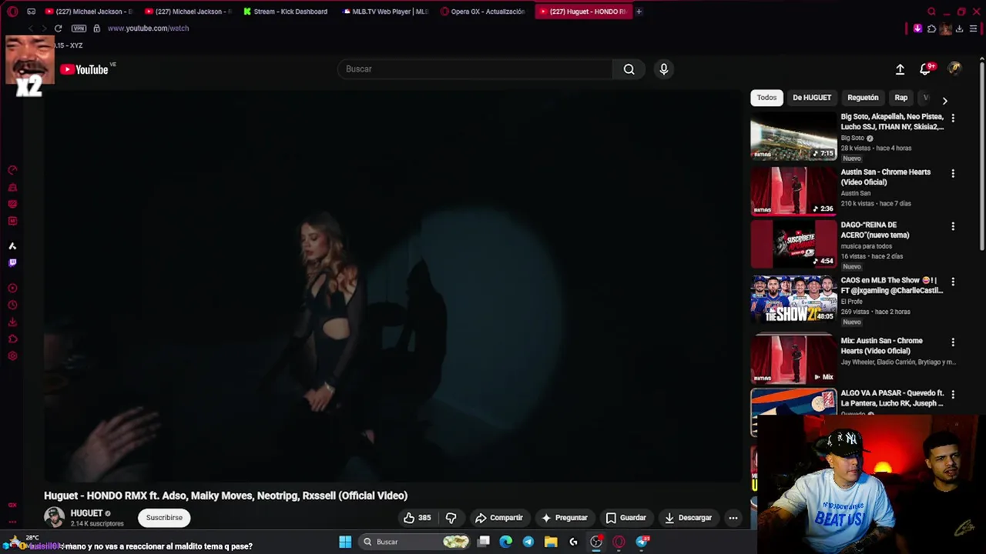Select Reguetón filter chip
The height and width of the screenshot is (554, 986).
click(863, 98)
